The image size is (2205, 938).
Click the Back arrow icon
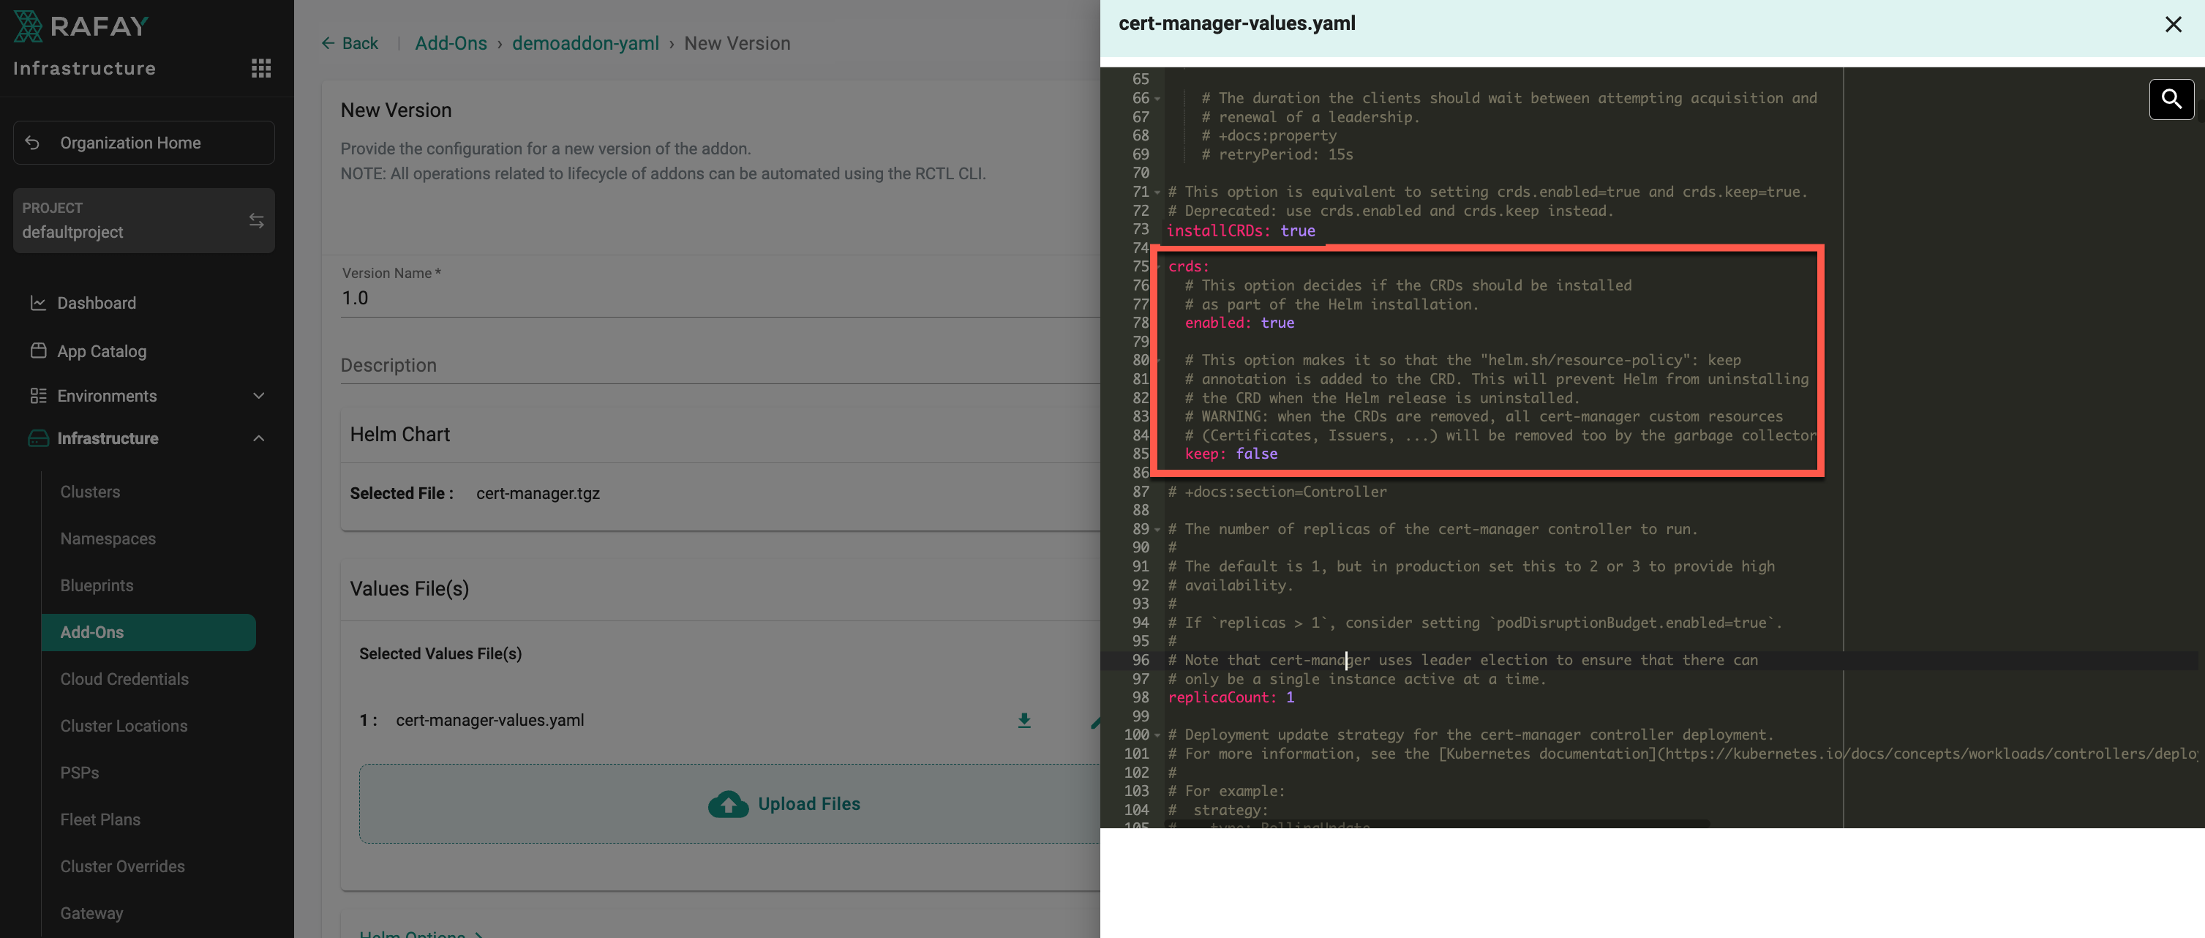[x=328, y=44]
